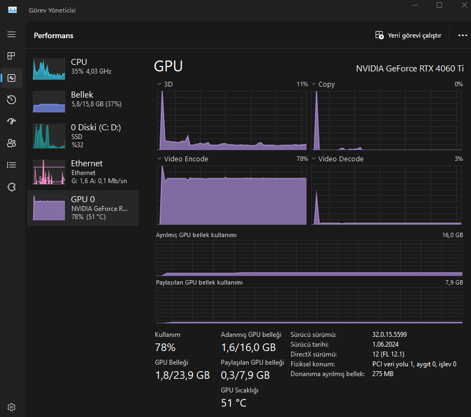Viewport: 471px width, 417px height.
Task: Expand the Copy engine dropdown
Action: point(323,84)
